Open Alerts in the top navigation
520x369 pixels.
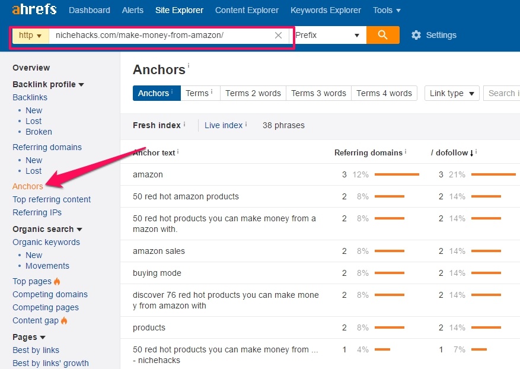click(133, 10)
